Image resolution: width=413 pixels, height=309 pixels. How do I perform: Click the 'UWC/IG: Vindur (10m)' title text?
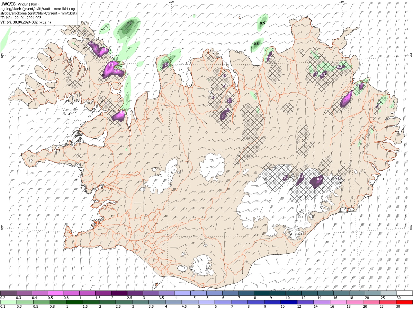tap(20, 4)
